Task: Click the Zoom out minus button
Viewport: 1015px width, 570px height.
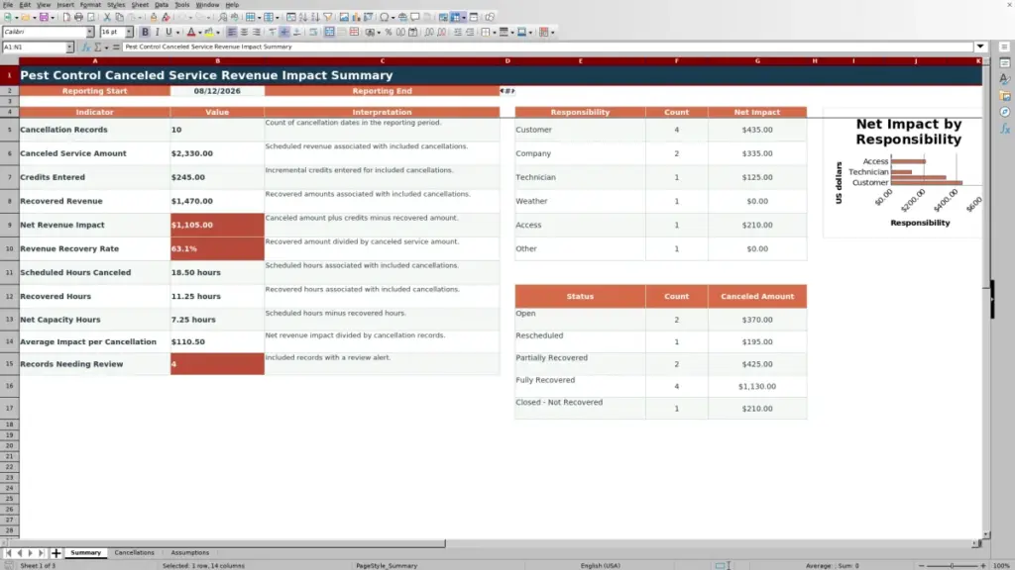Action: (922, 565)
